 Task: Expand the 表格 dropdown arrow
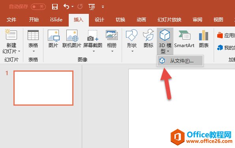point(34,51)
